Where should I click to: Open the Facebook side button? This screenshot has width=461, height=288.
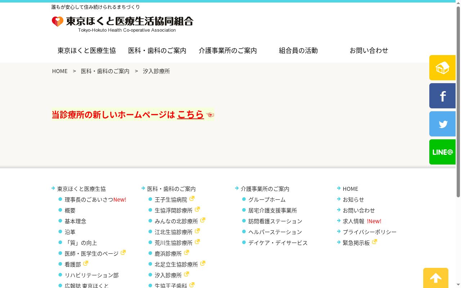442,96
